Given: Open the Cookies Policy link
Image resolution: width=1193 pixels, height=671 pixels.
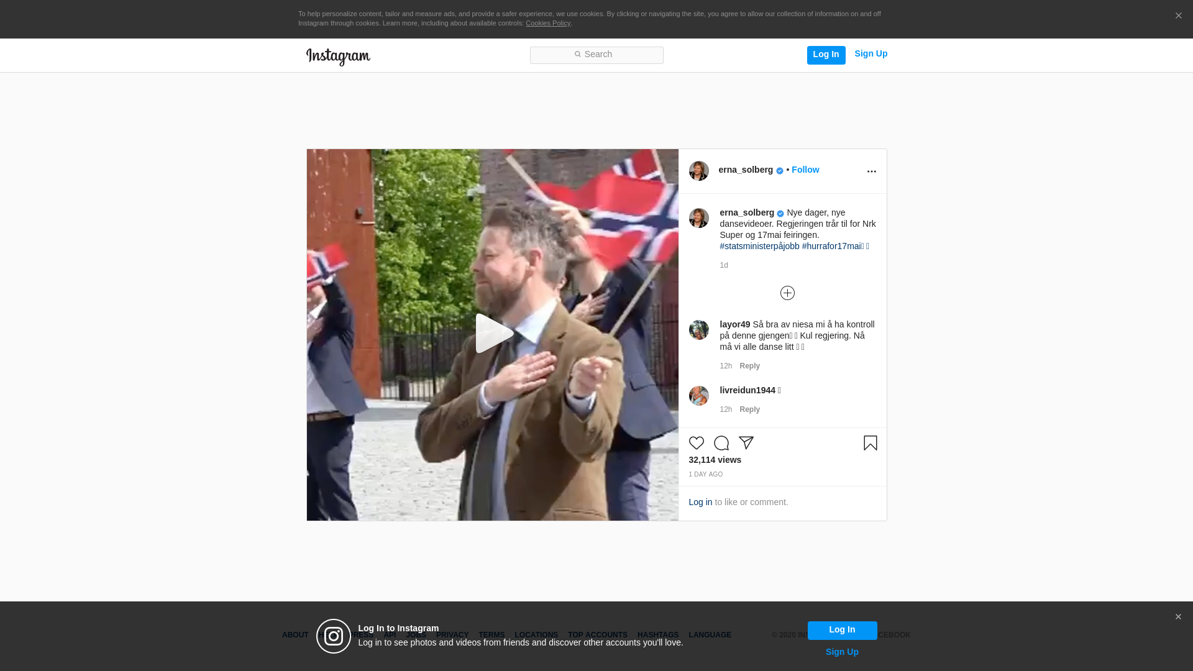Looking at the screenshot, I should click(x=547, y=23).
